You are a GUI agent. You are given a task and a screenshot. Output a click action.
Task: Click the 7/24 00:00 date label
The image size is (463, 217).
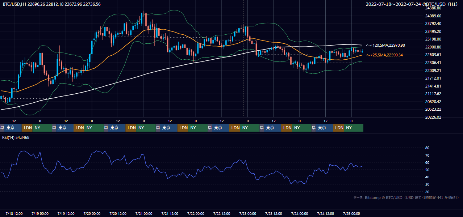pos(300,213)
